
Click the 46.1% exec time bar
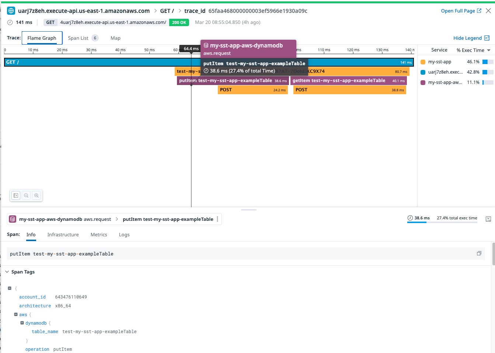click(488, 62)
